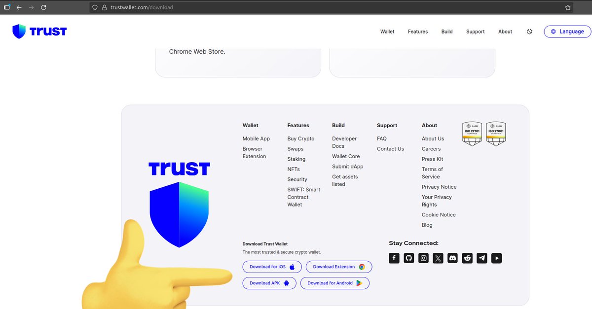Click the Trust logo in the header
The height and width of the screenshot is (309, 592).
39,32
